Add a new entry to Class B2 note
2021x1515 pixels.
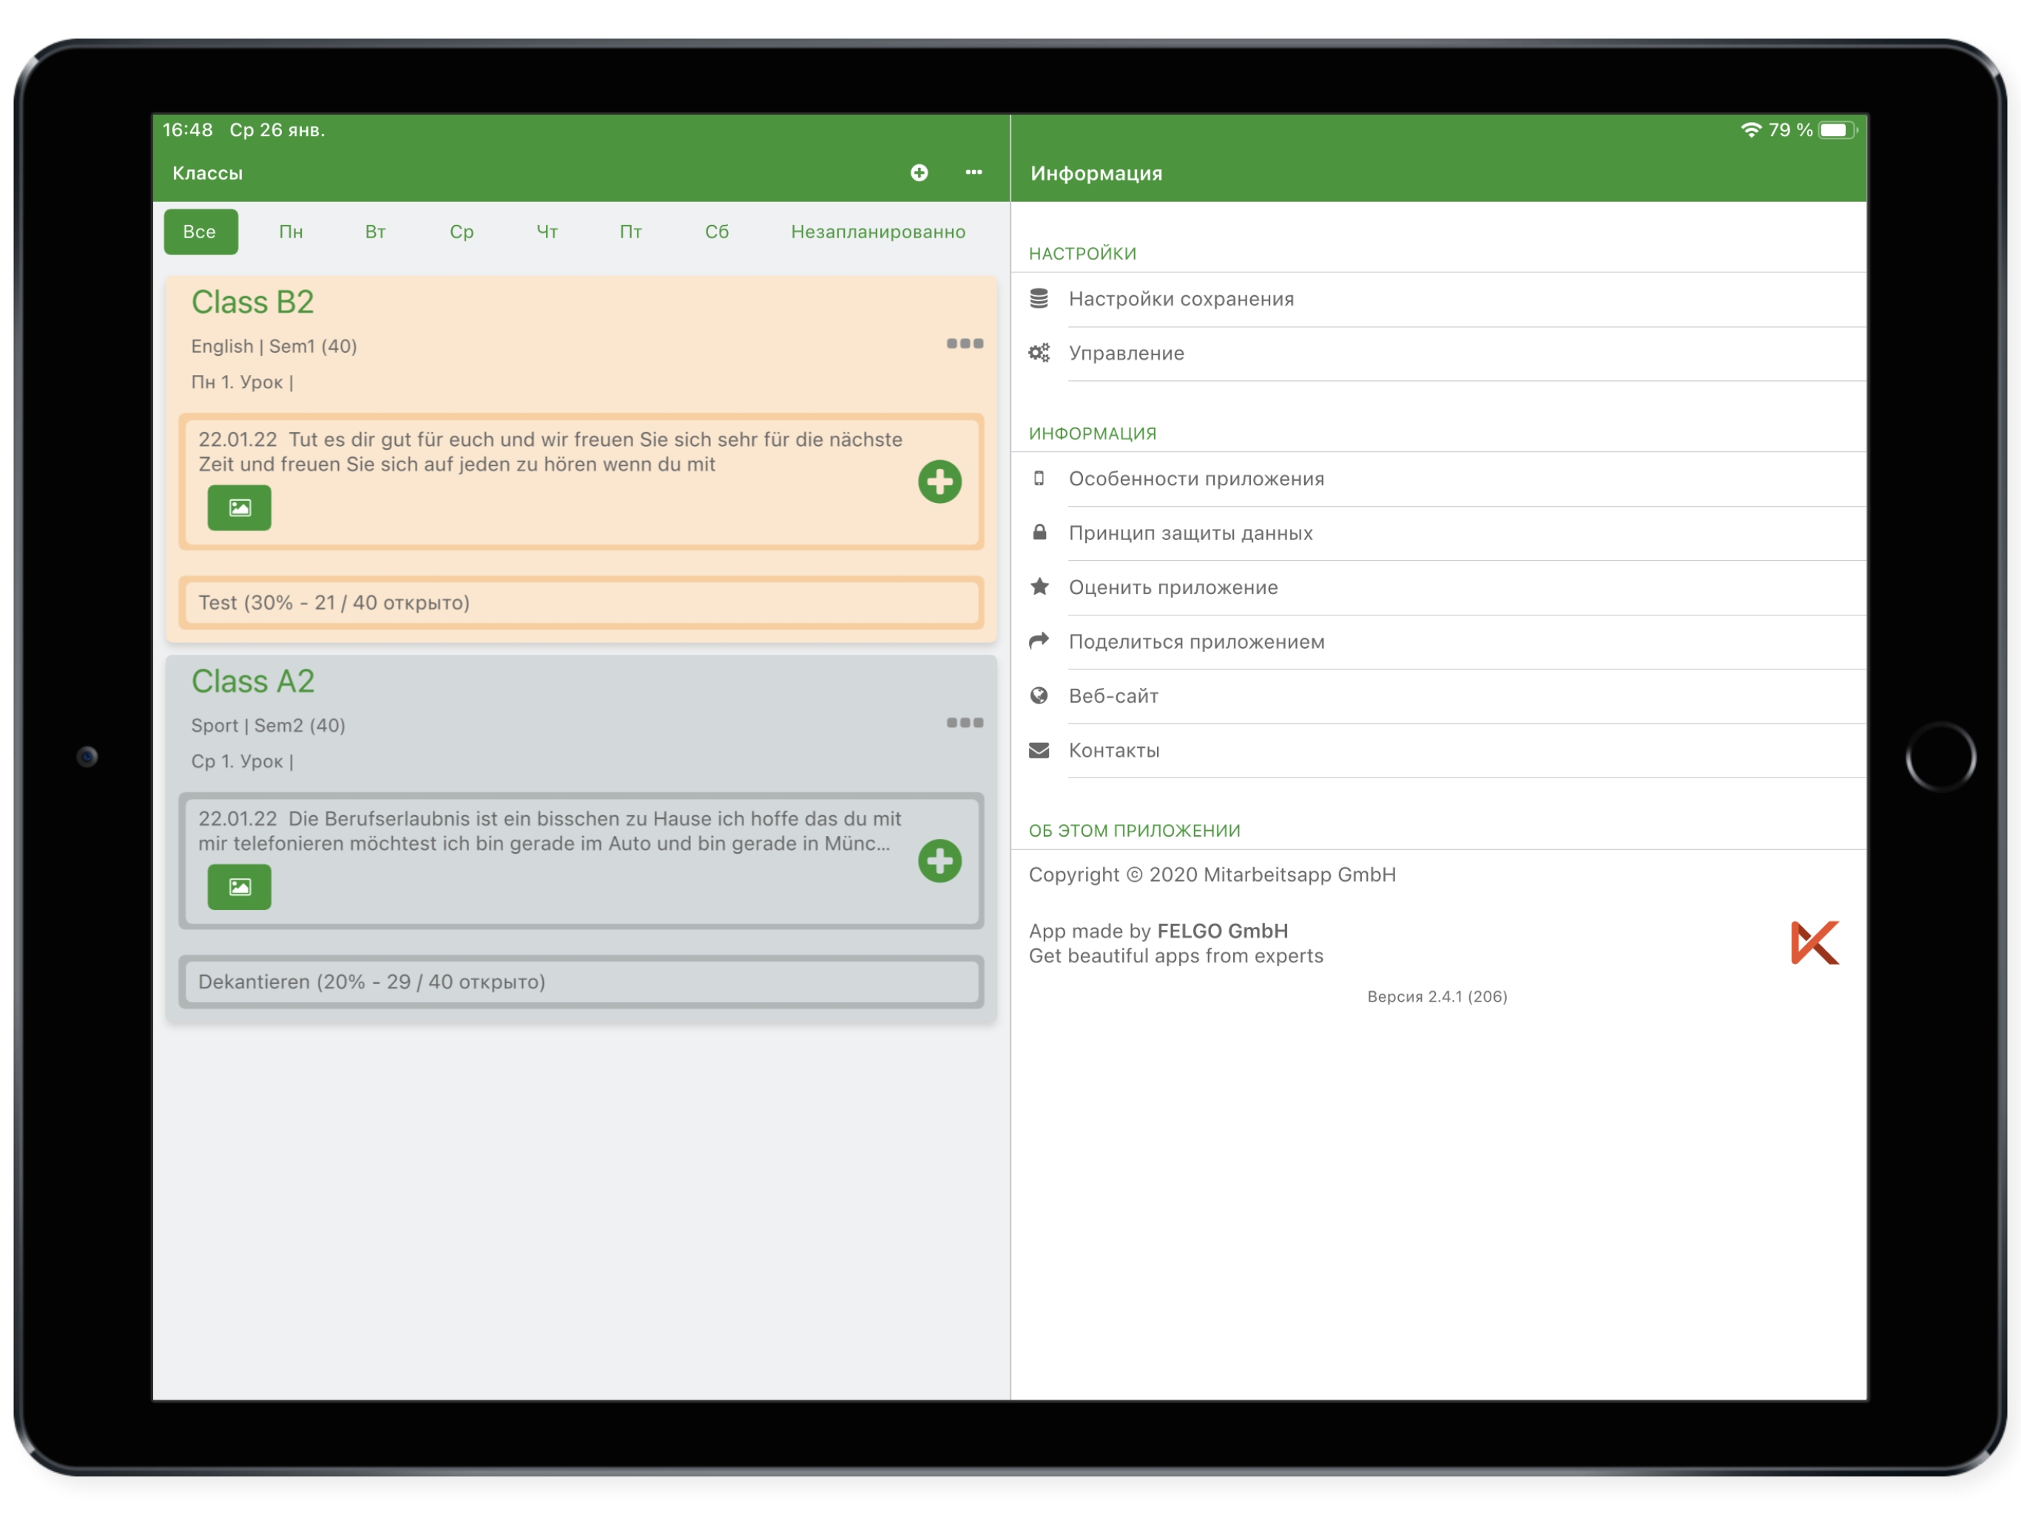(939, 482)
